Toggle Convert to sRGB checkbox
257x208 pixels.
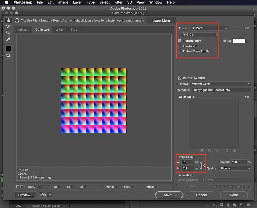coord(180,78)
